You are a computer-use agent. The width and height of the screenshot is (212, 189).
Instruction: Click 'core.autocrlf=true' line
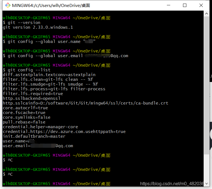[x=25, y=108]
